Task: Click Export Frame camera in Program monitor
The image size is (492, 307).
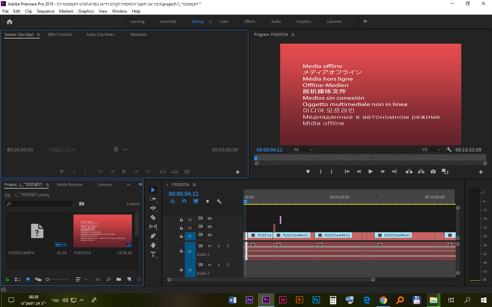Action: pos(433,172)
